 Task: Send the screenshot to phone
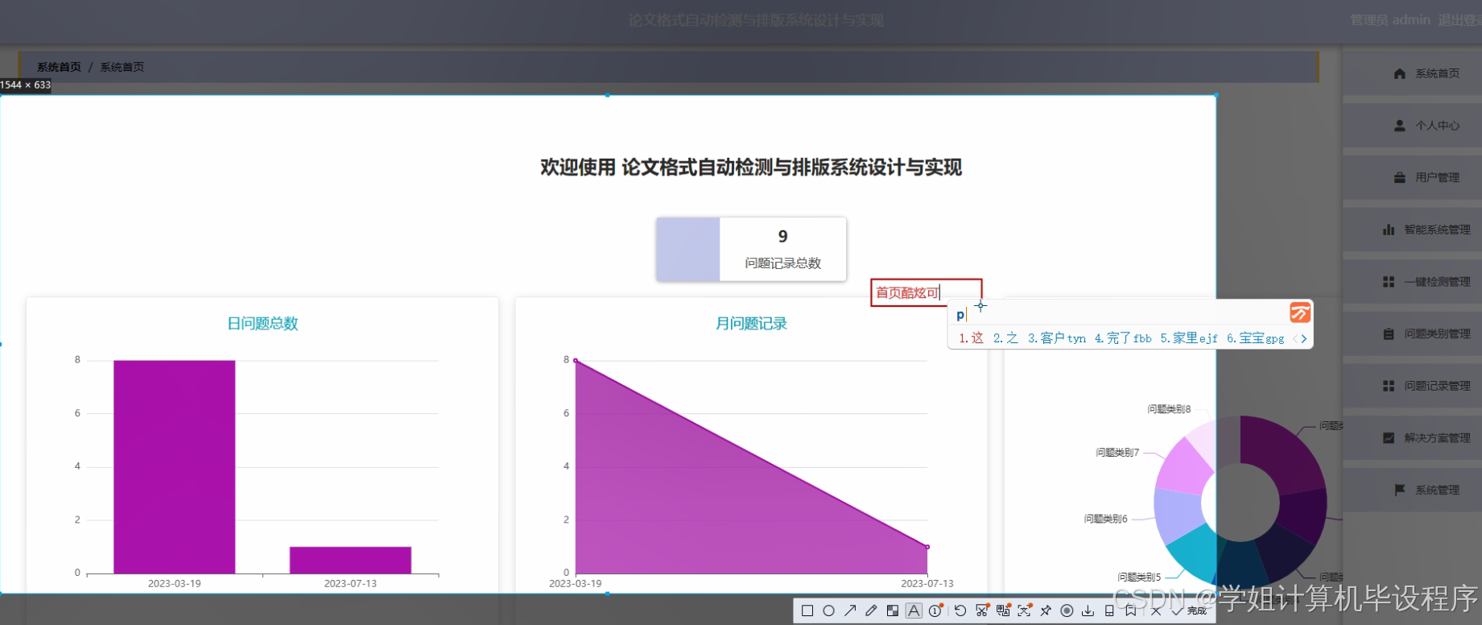click(x=1109, y=611)
